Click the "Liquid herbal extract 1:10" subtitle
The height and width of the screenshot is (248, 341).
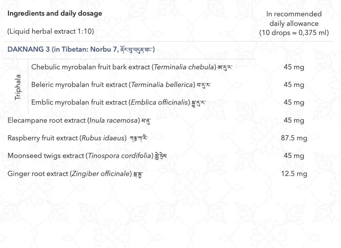coord(51,31)
